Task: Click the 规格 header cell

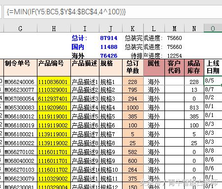Action: pyautogui.click(x=111, y=68)
